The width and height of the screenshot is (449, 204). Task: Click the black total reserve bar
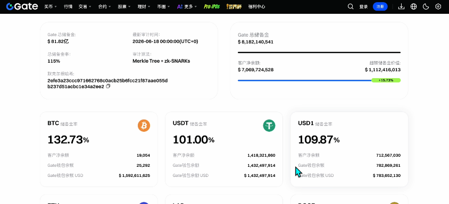(x=319, y=53)
